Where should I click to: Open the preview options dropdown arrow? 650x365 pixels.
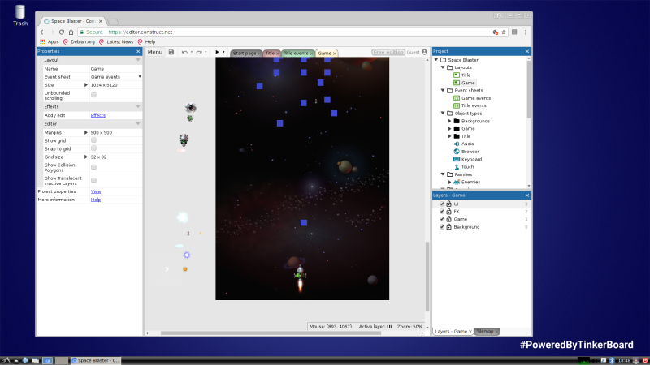[x=224, y=52]
